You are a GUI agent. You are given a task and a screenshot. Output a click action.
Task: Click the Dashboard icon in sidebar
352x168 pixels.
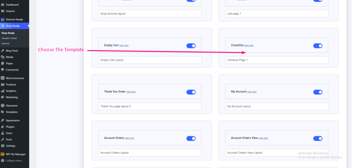click(x=3, y=5)
